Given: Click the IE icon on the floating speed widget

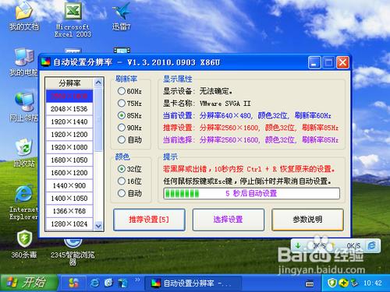Looking at the screenshot, I should click(x=372, y=245).
